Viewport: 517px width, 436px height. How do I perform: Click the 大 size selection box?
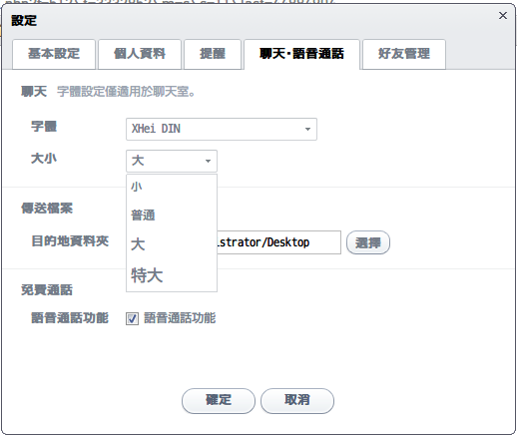pos(172,161)
